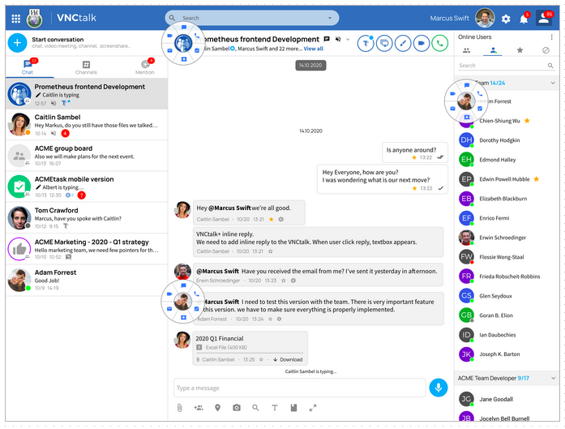Open the camera icon below message box
This screenshot has width=565, height=429.
coord(237,408)
